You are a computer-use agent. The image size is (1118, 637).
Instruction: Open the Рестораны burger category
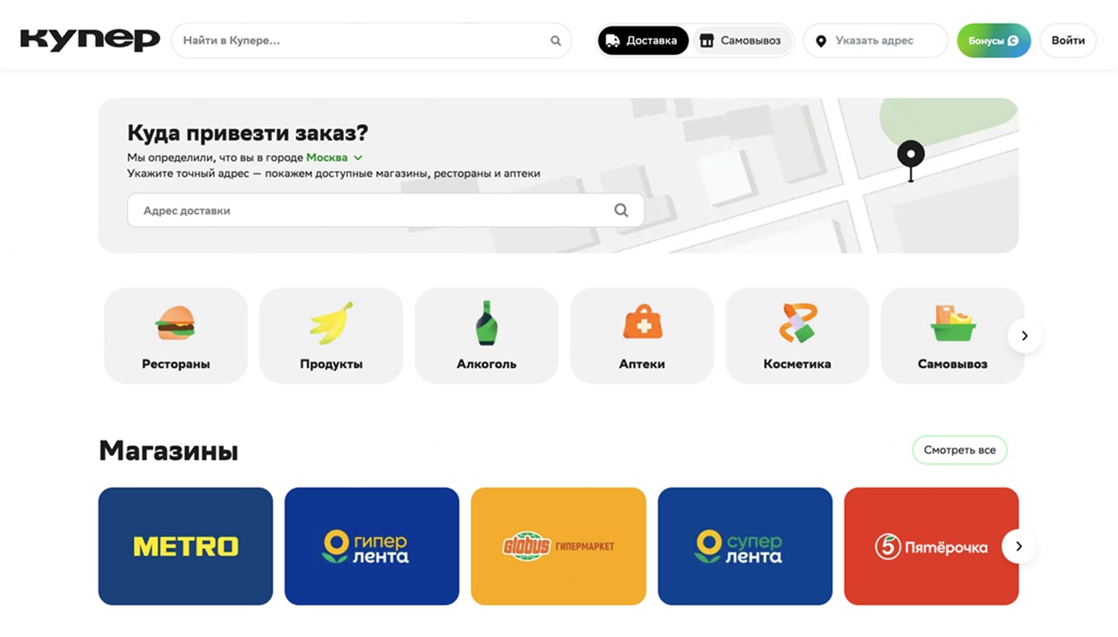point(176,336)
